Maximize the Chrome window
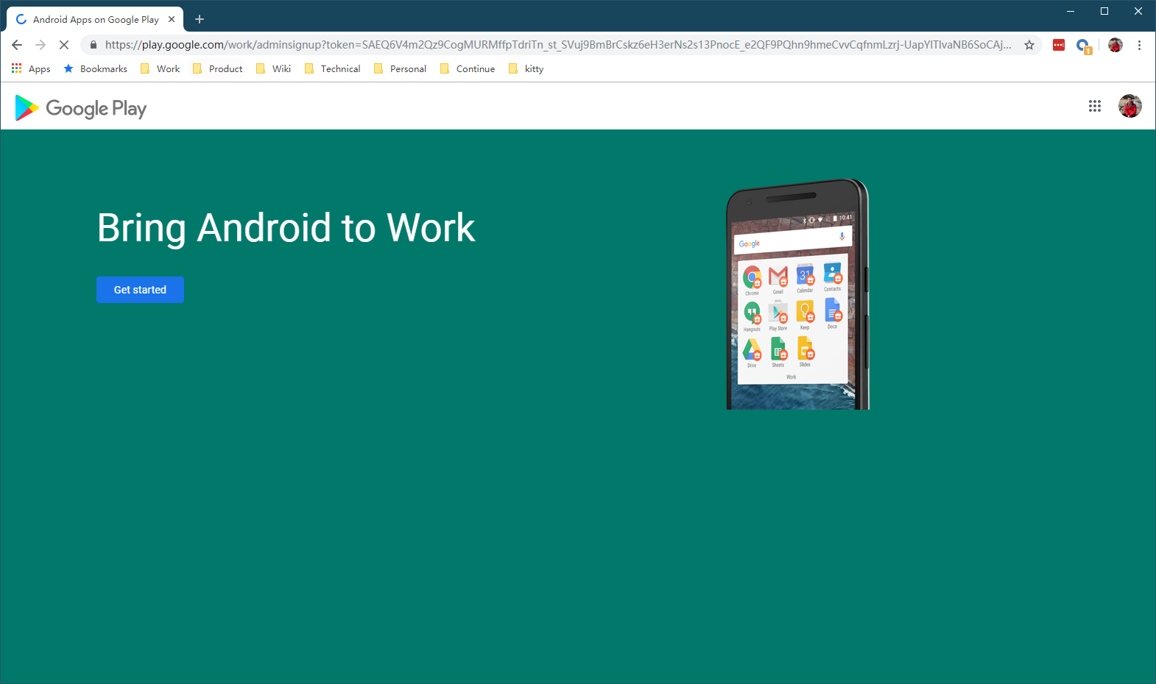This screenshot has width=1156, height=684. coord(1104,11)
